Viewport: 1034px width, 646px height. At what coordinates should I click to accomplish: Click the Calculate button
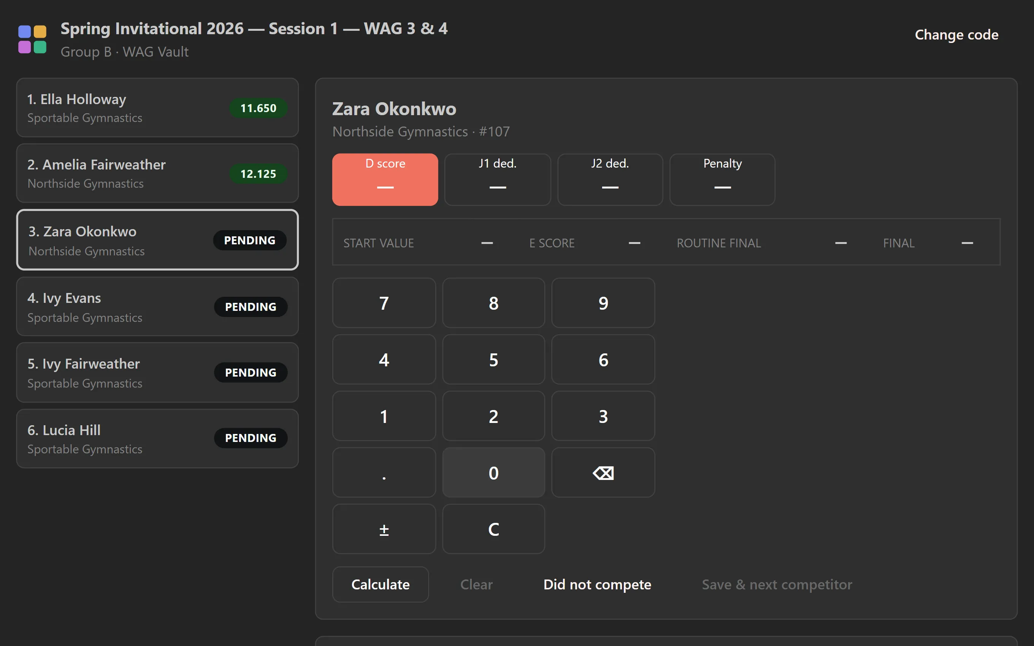click(x=380, y=584)
